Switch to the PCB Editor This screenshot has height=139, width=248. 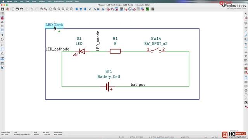click(x=148, y=9)
